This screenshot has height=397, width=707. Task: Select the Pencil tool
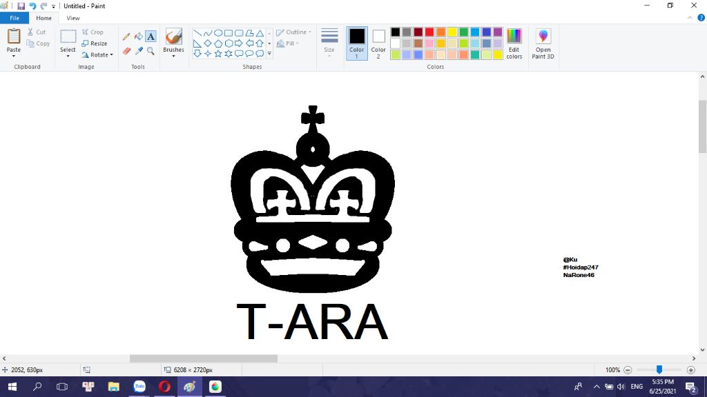point(126,37)
